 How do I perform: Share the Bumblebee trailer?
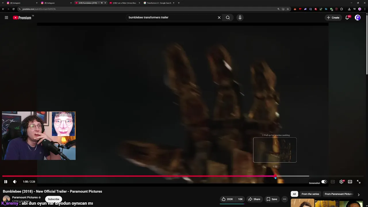coord(254,199)
